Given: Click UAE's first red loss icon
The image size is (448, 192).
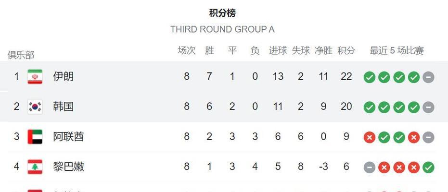Looking at the screenshot, I should [370, 137].
